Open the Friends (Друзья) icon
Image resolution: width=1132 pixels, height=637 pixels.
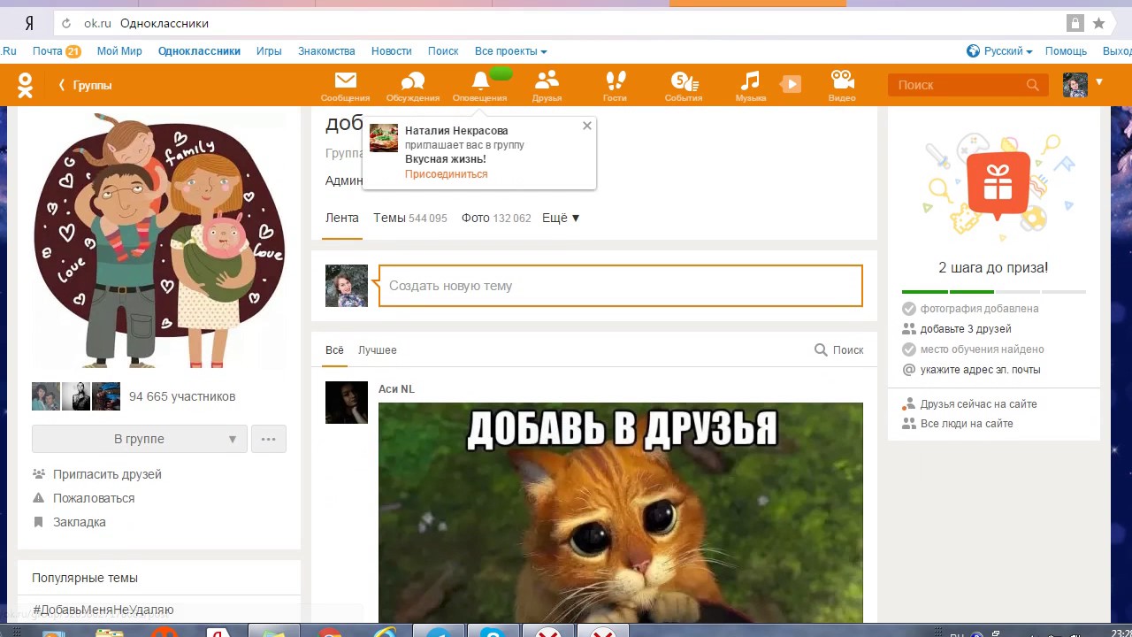(547, 85)
